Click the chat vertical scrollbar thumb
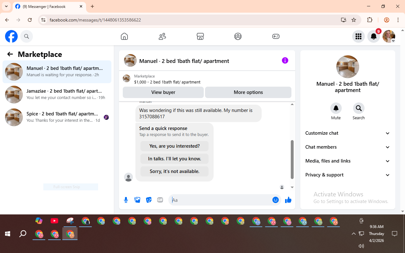 click(292, 159)
